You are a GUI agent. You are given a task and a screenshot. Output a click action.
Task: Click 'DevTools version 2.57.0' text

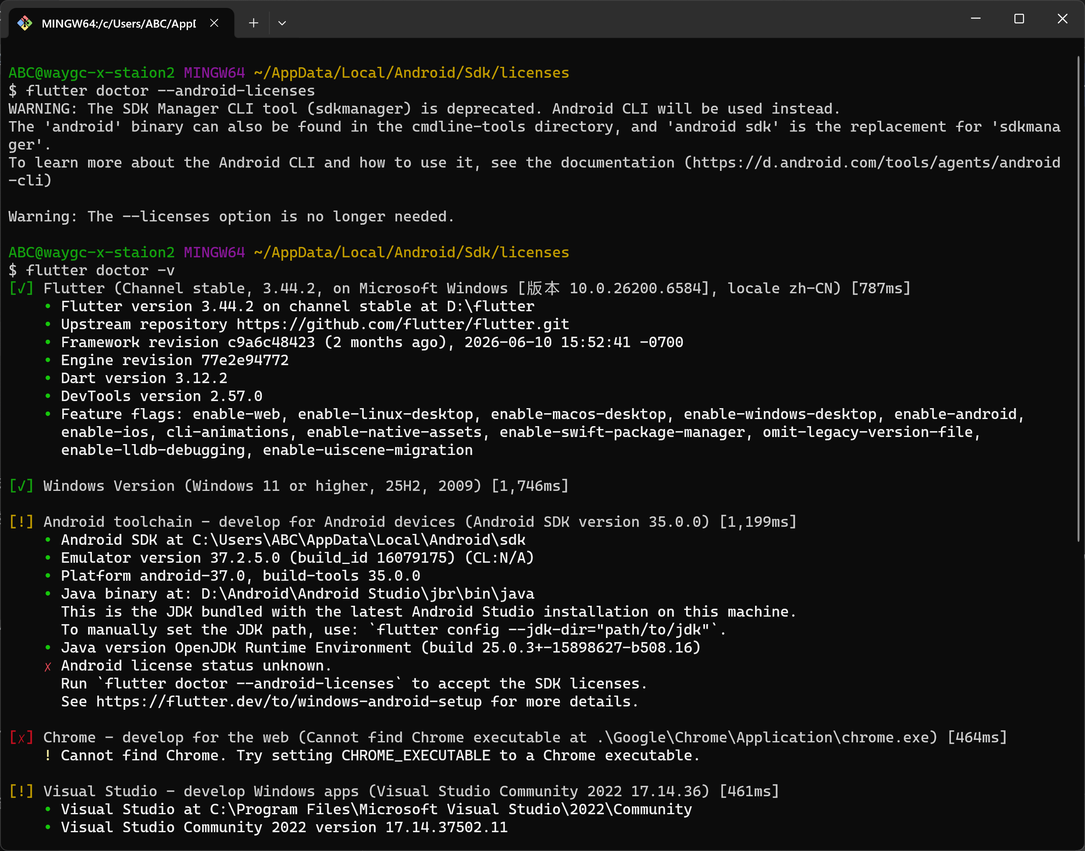pos(161,396)
